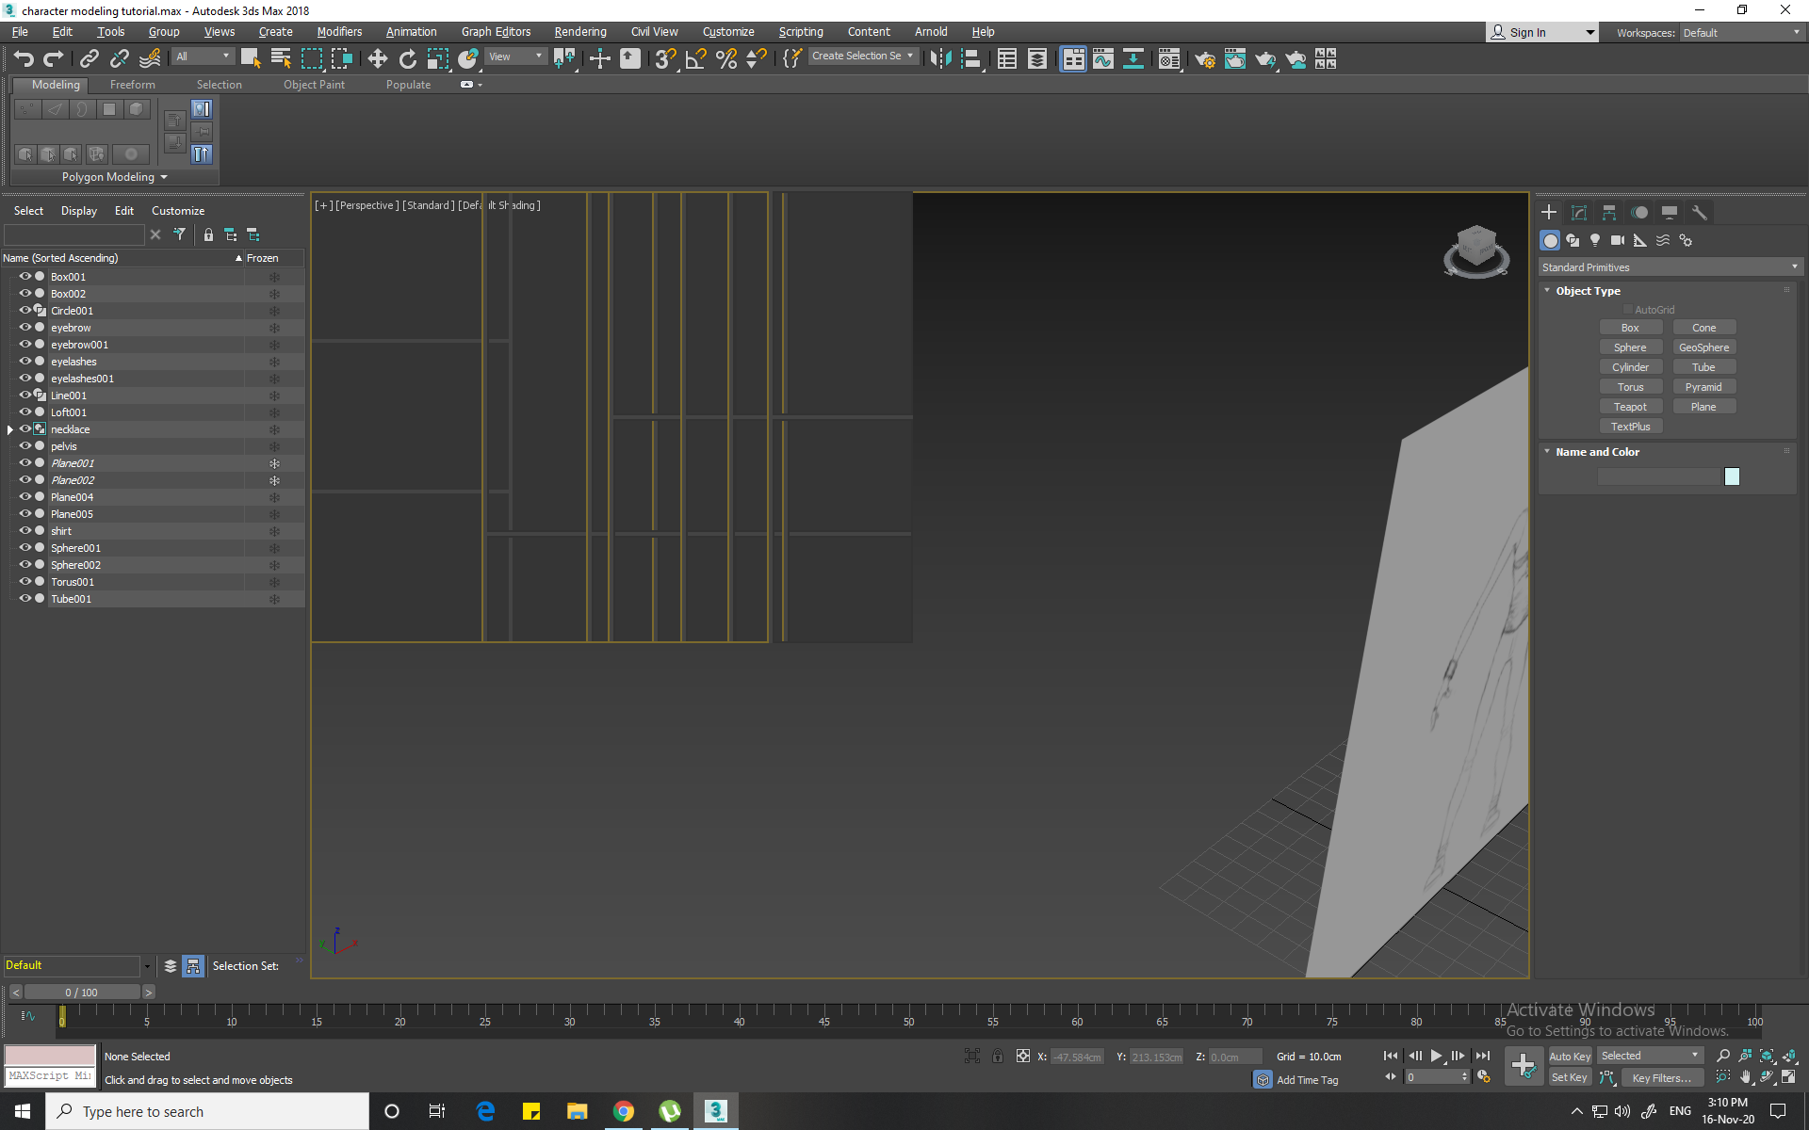The height and width of the screenshot is (1130, 1809).
Task: Click the TextPlus primitive button
Action: click(x=1631, y=426)
